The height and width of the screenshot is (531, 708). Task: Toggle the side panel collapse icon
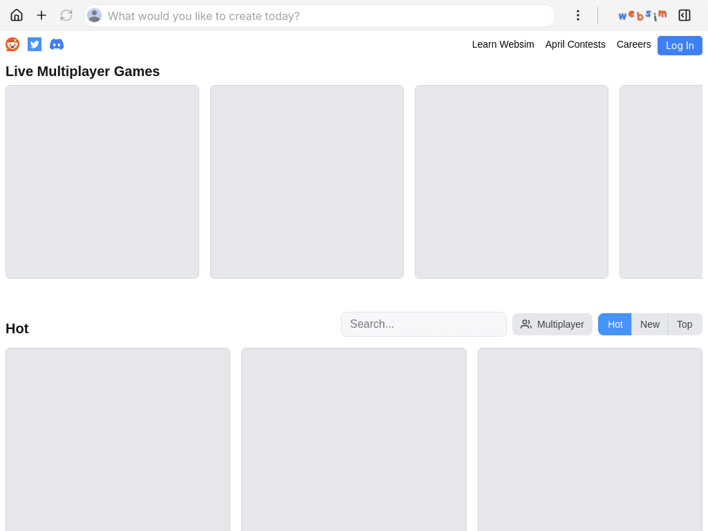pos(684,15)
